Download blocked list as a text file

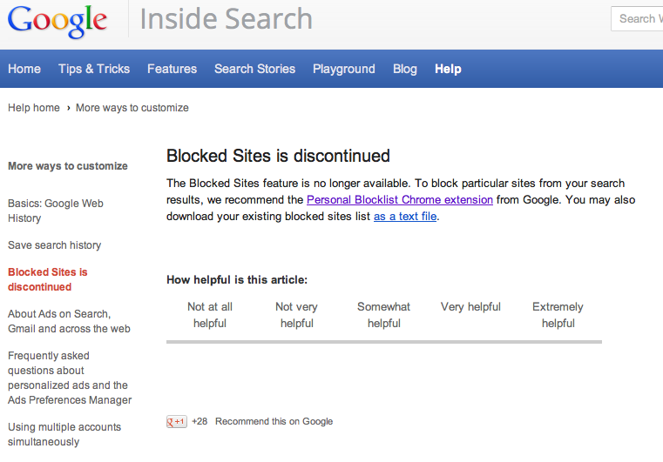point(405,217)
